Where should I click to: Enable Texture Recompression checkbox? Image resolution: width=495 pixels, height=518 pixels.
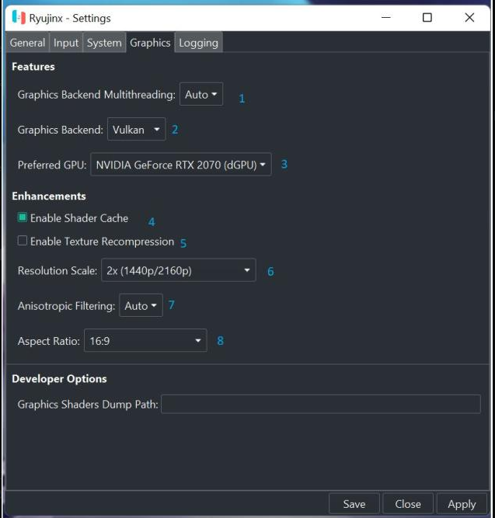click(23, 242)
